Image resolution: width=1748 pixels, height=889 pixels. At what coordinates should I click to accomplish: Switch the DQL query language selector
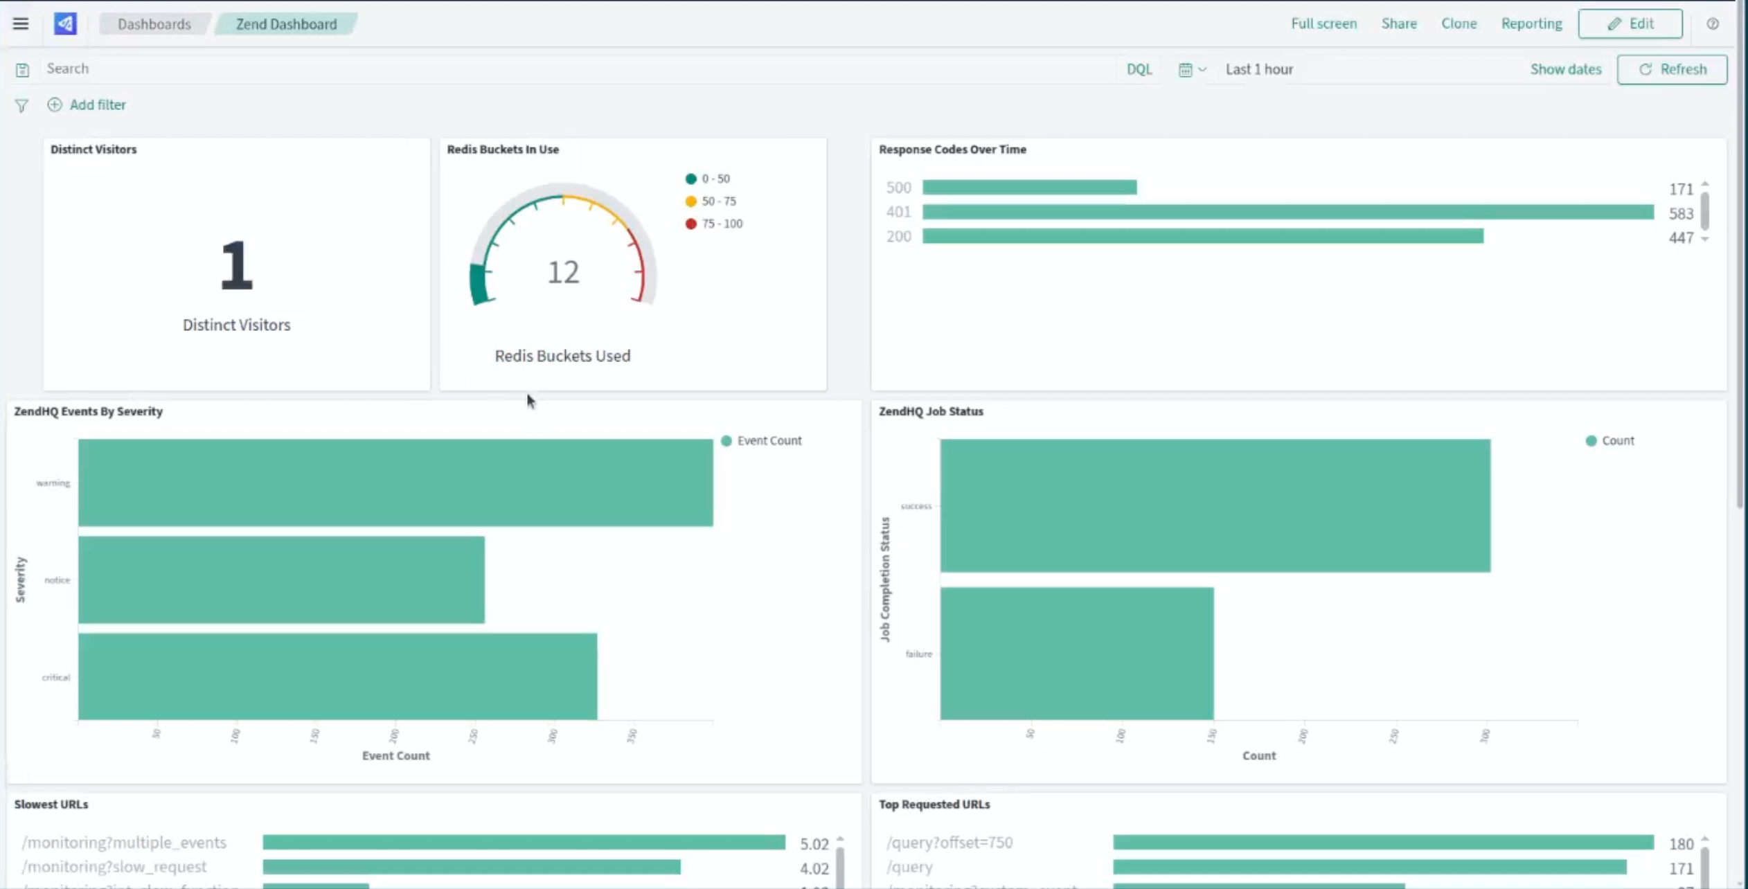tap(1139, 69)
